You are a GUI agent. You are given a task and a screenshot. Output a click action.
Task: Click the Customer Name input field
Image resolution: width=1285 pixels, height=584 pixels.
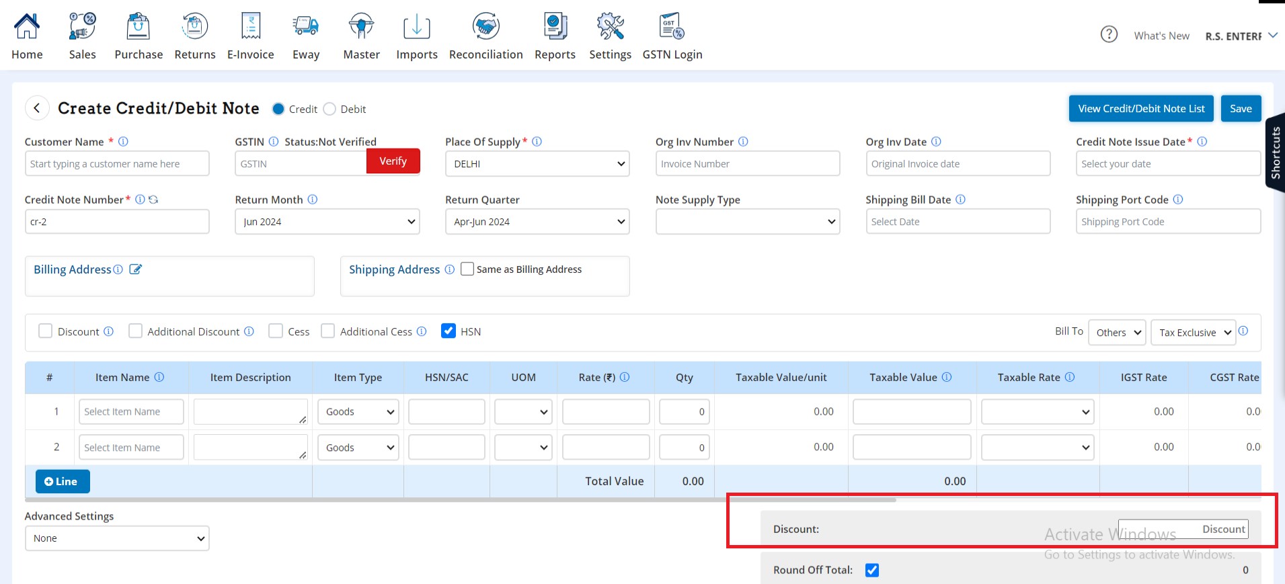(x=117, y=164)
